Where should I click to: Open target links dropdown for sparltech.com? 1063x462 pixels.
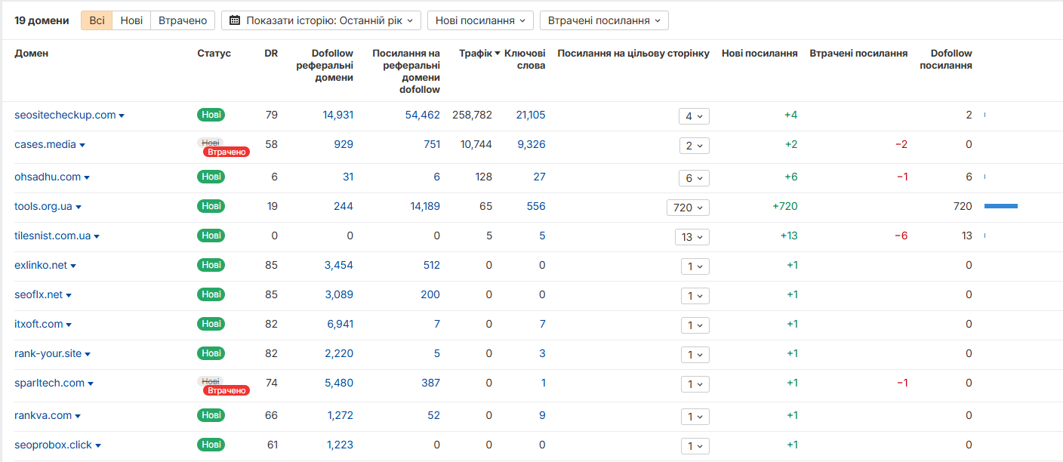click(x=695, y=383)
